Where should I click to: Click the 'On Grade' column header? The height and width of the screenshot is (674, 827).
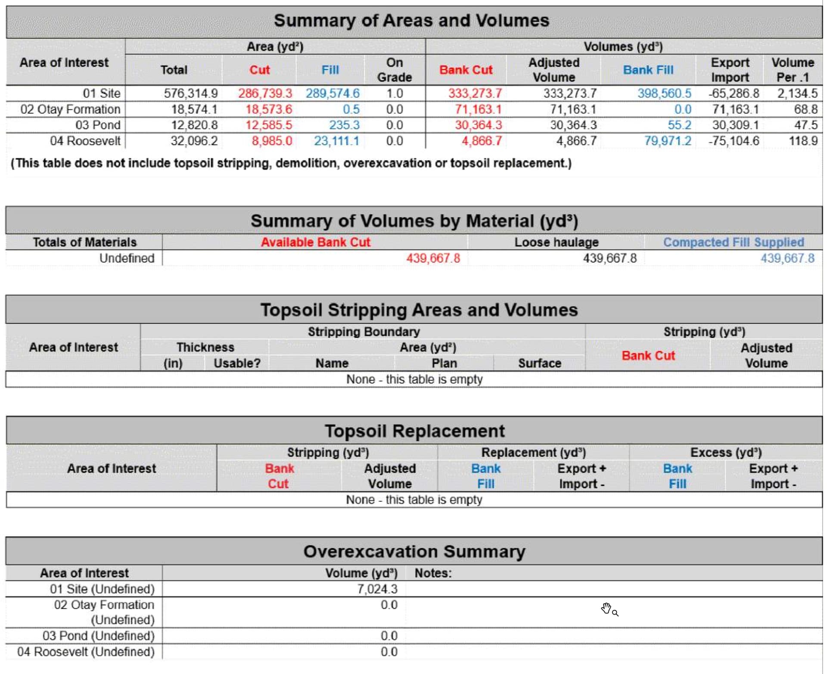(x=395, y=70)
